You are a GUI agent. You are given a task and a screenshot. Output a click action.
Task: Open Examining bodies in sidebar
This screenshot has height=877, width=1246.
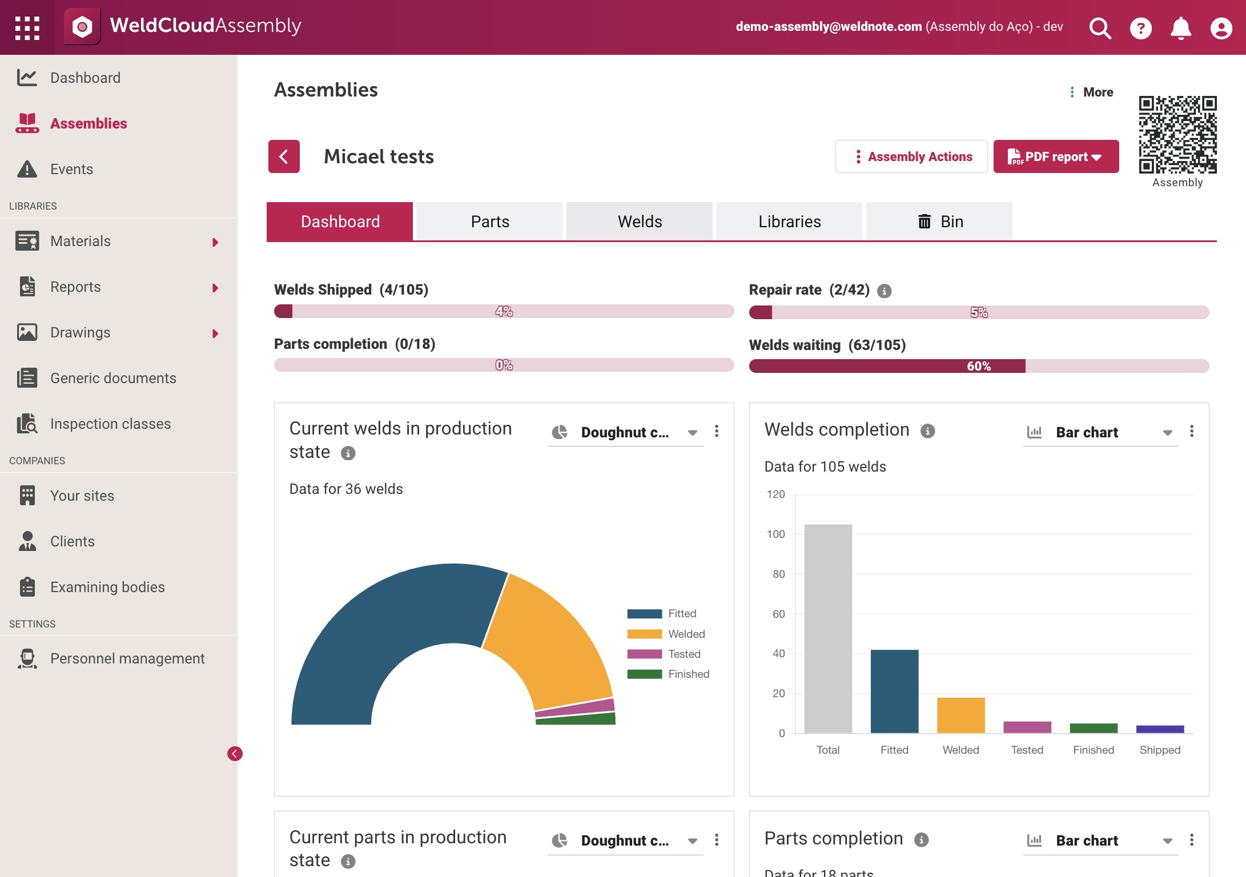[x=119, y=587]
